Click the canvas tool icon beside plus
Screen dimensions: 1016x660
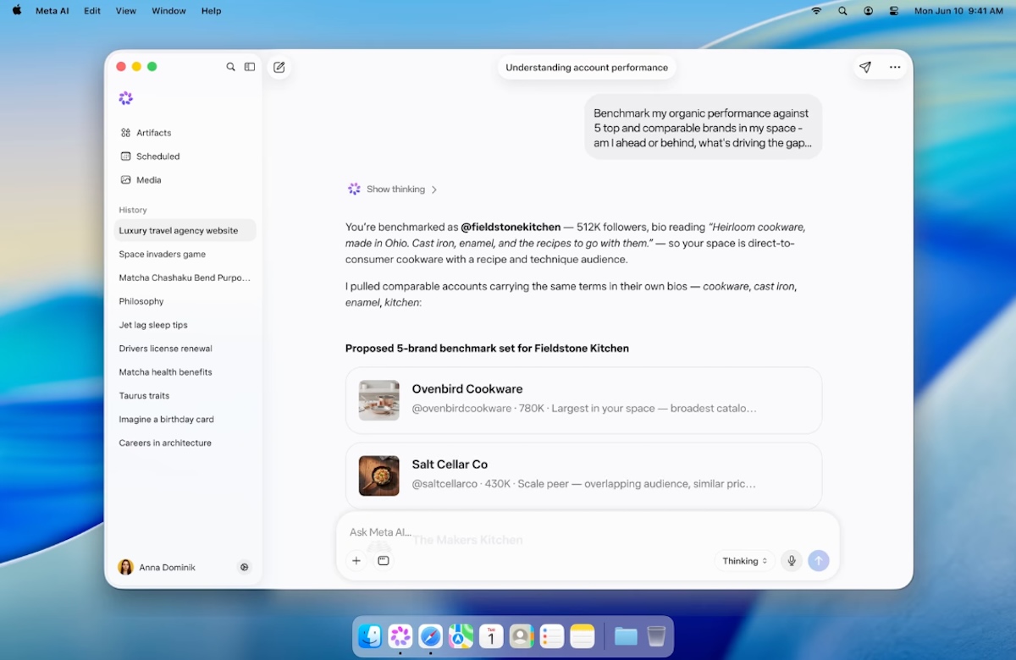point(384,561)
